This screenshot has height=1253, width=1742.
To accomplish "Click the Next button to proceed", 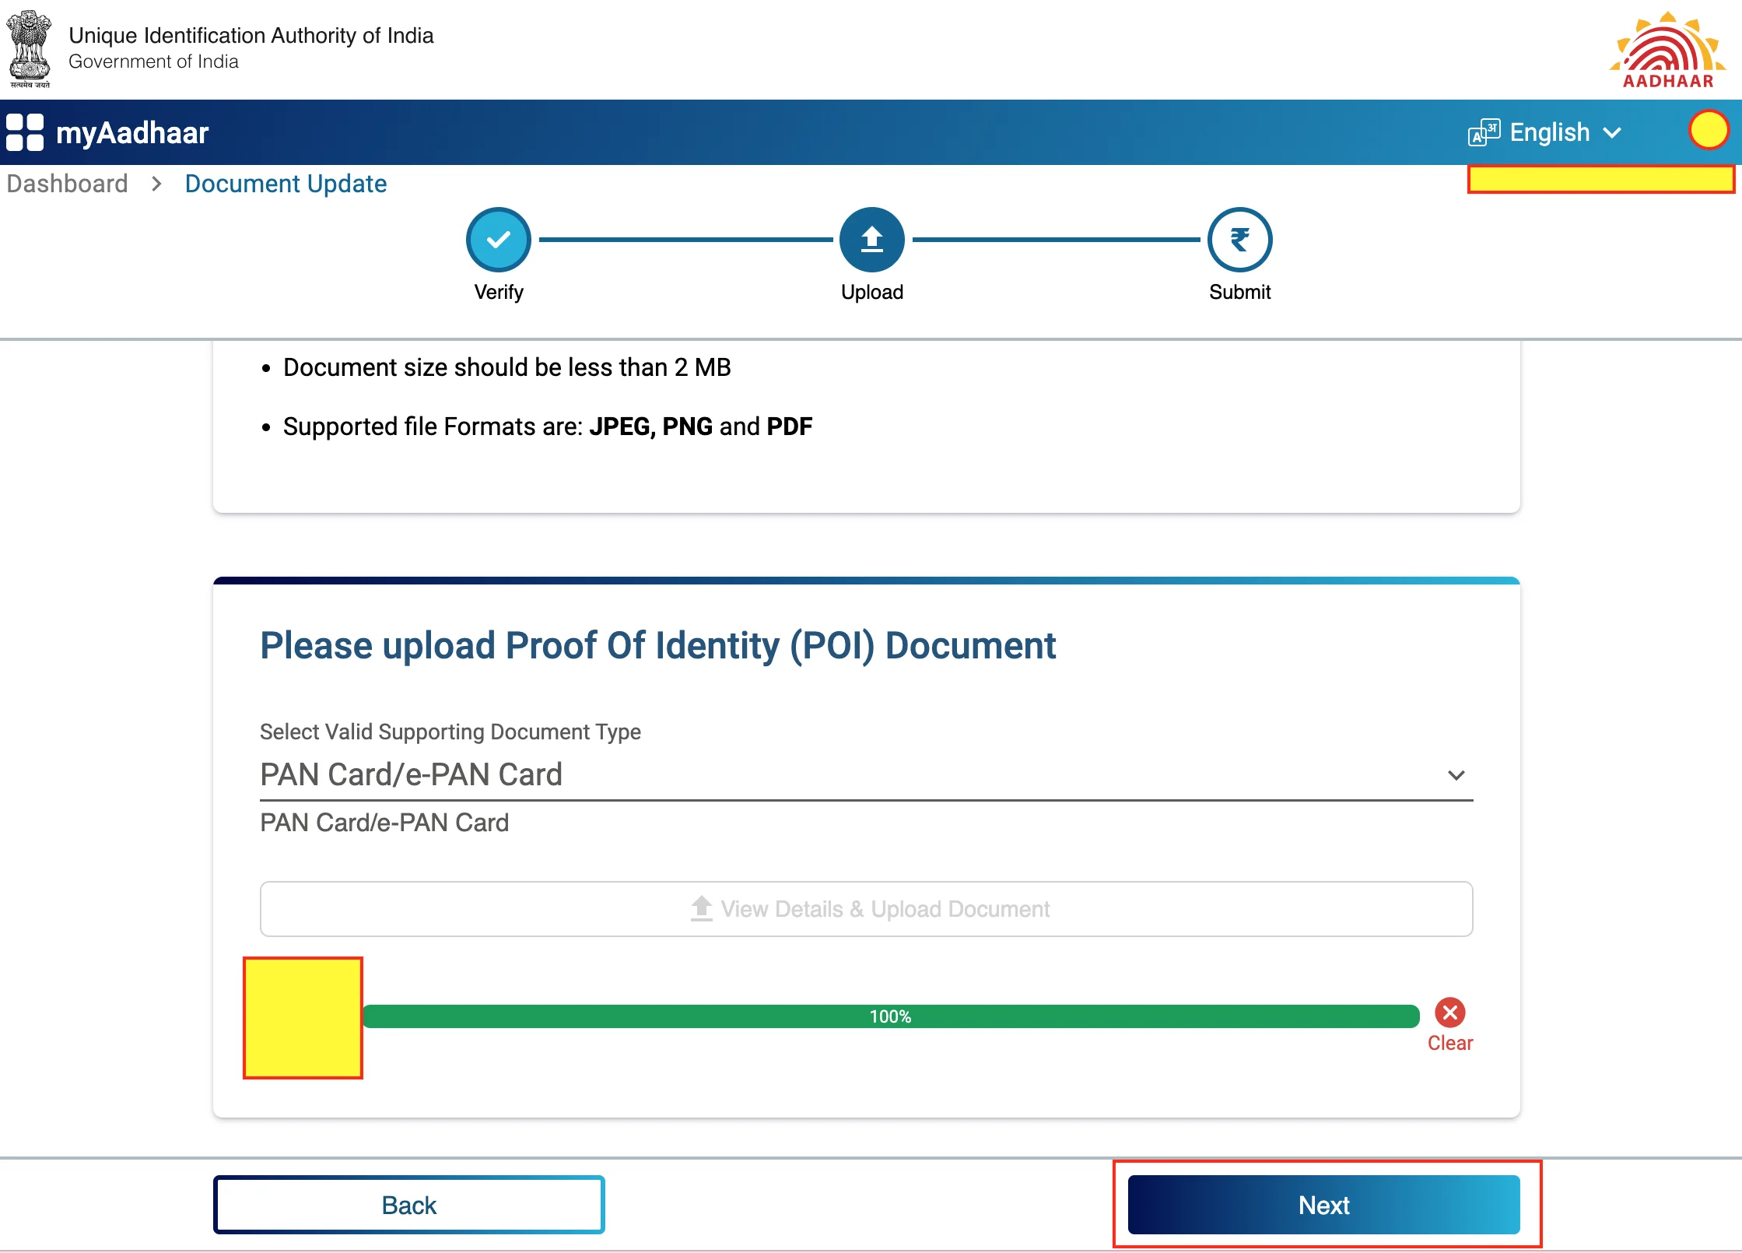I will click(x=1324, y=1204).
